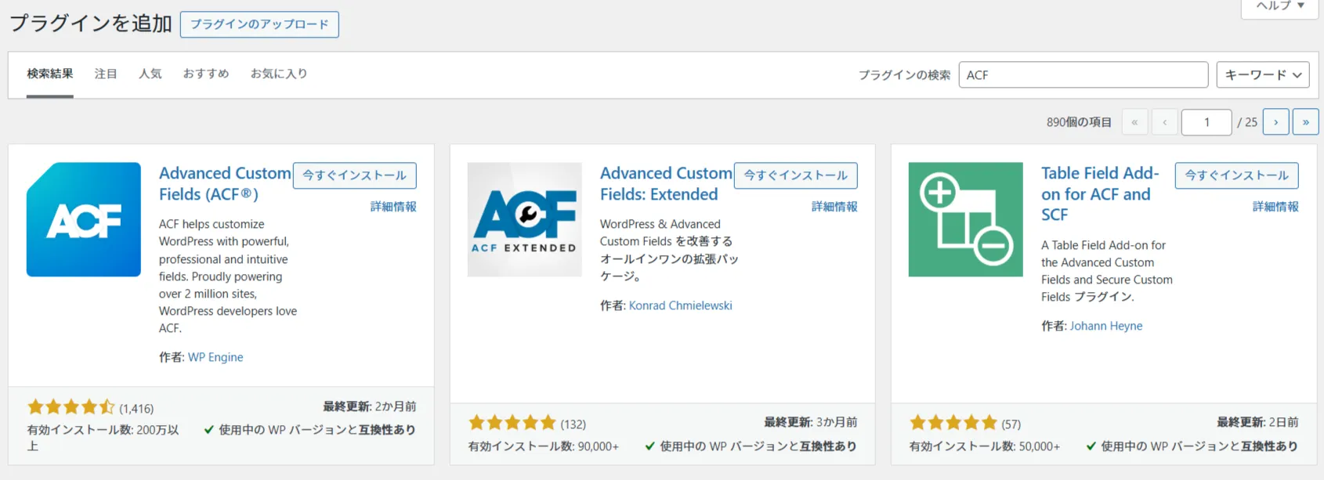The width and height of the screenshot is (1324, 480).
Task: Click the star rating with (57) reviews
Action: pyautogui.click(x=953, y=424)
